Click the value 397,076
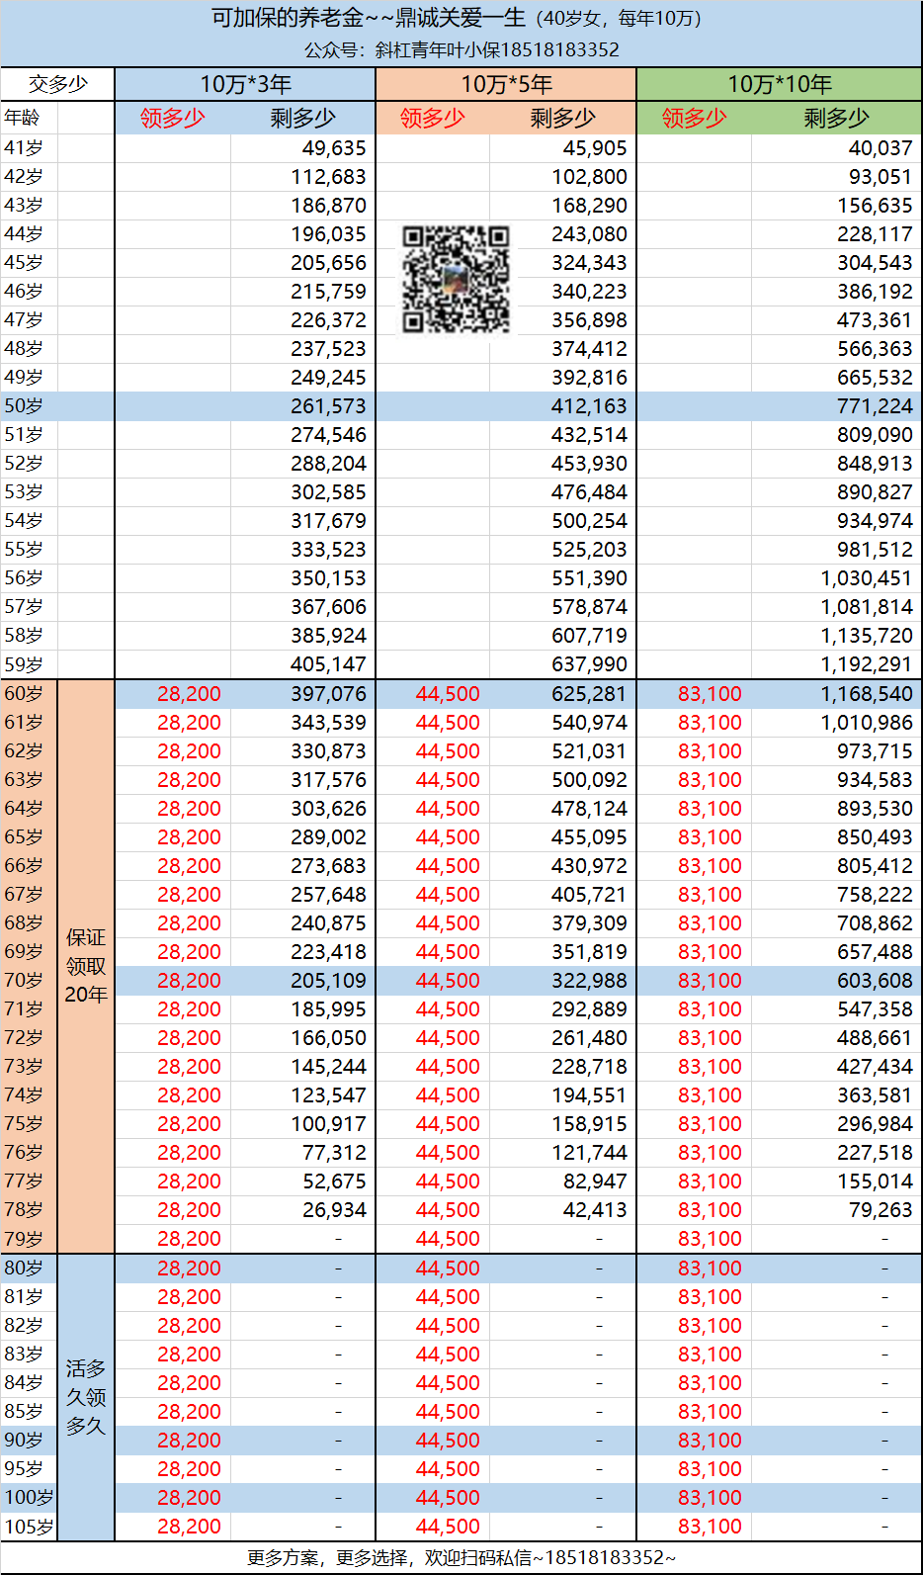923x1575 pixels. 328,694
